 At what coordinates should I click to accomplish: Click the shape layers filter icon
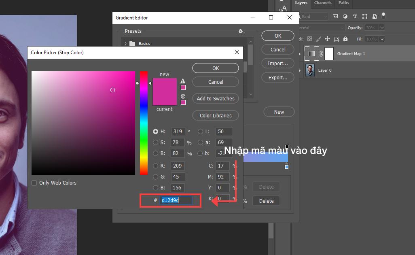[365, 16]
